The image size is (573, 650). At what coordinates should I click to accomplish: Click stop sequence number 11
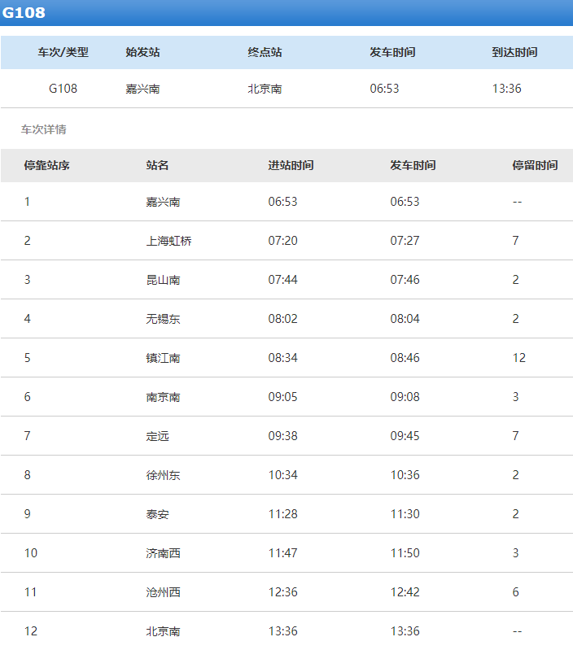click(x=31, y=591)
